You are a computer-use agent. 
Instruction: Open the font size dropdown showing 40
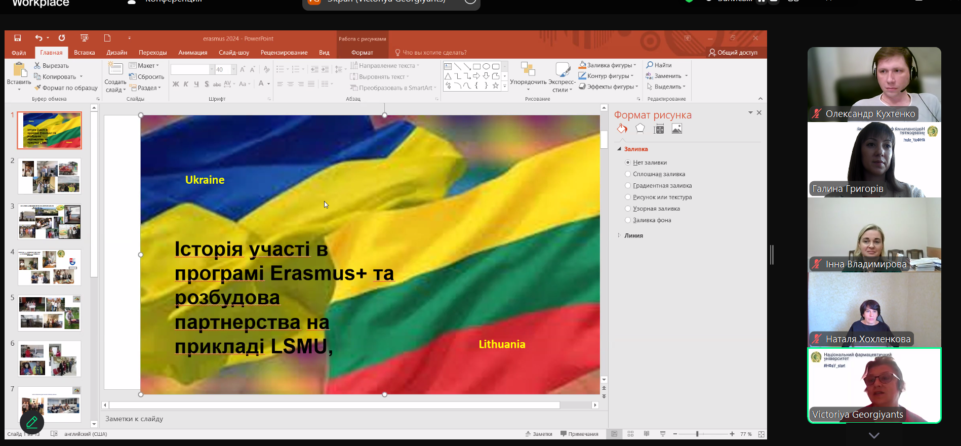[x=233, y=69]
